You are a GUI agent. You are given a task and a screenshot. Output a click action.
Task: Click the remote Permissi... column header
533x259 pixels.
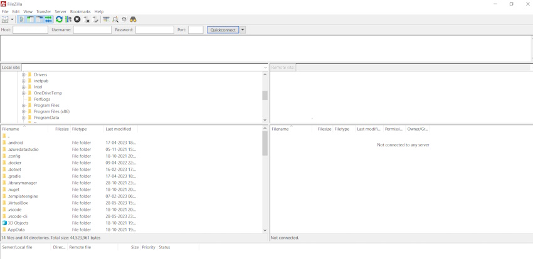[x=394, y=129]
